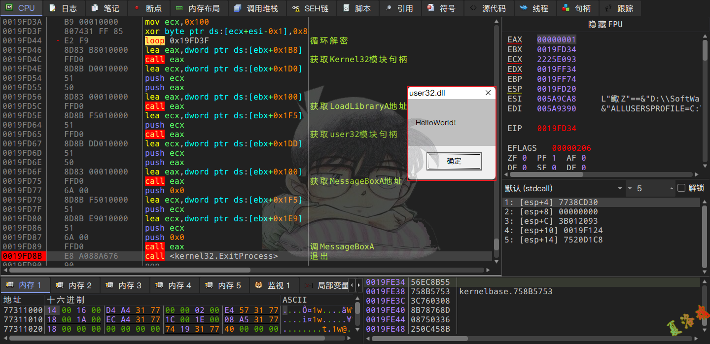Open the 监视 1 watch icon

[x=259, y=285]
